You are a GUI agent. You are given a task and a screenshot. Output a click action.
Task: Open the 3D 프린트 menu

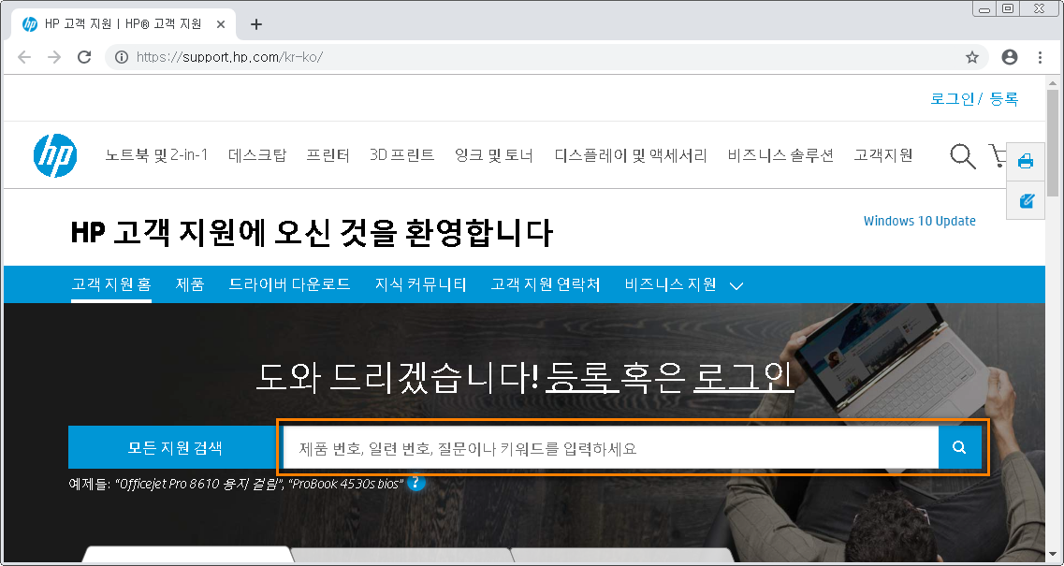tap(402, 155)
